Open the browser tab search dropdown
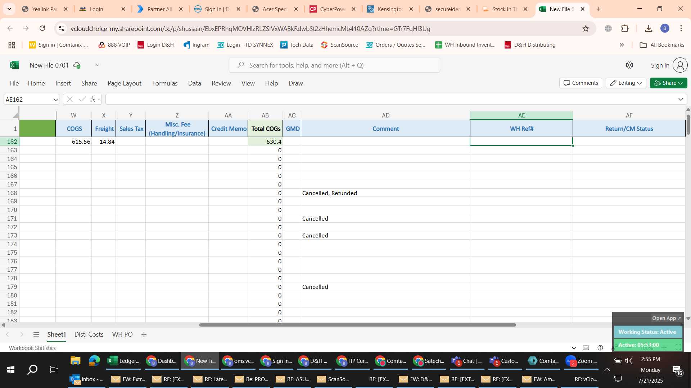 click(x=9, y=9)
